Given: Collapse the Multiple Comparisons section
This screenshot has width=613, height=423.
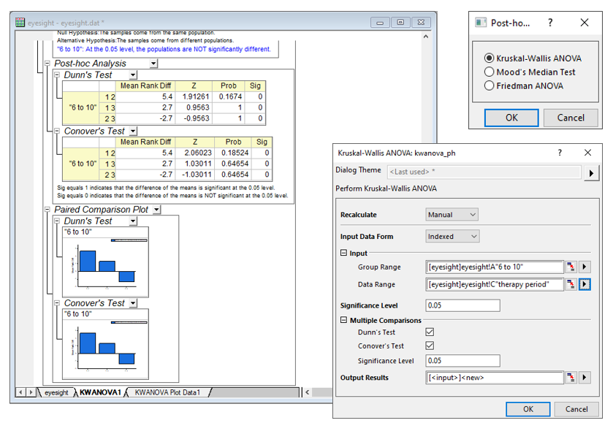Looking at the screenshot, I should (x=344, y=321).
